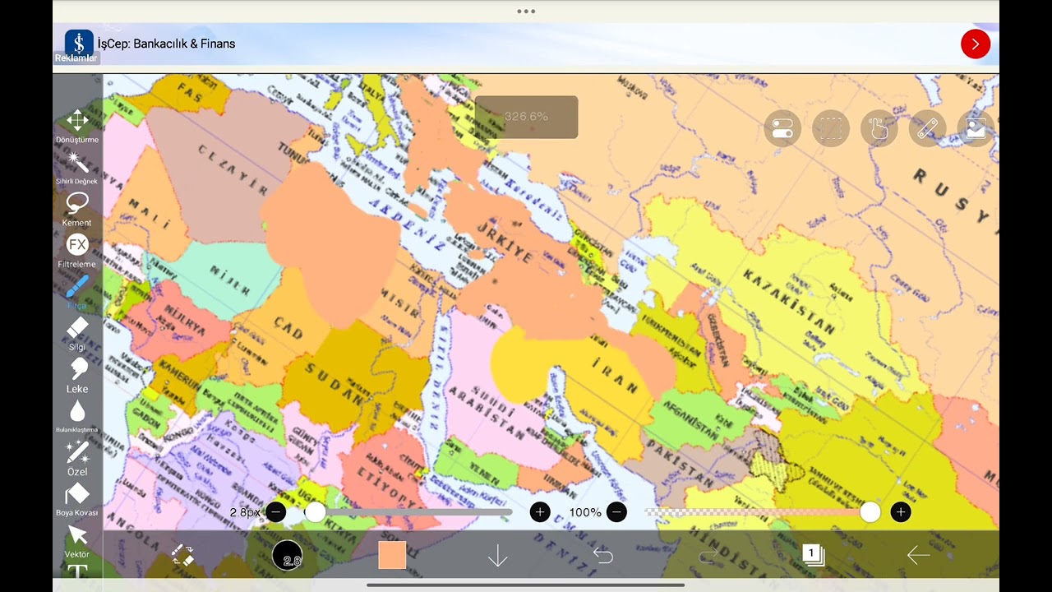The image size is (1052, 592).
Task: Undo the last stroke
Action: pos(602,556)
